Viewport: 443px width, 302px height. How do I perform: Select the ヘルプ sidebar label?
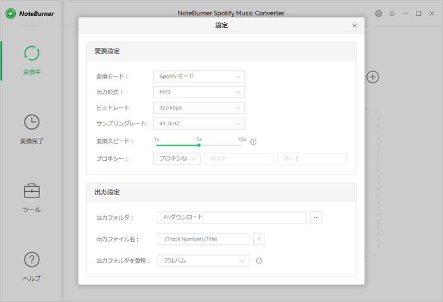coord(32,278)
